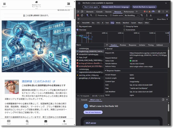Enable Group by frame
This screenshot has width=173, height=128.
pos(124,26)
